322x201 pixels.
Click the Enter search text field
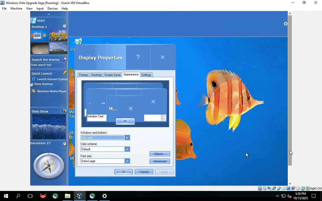click(x=49, y=65)
